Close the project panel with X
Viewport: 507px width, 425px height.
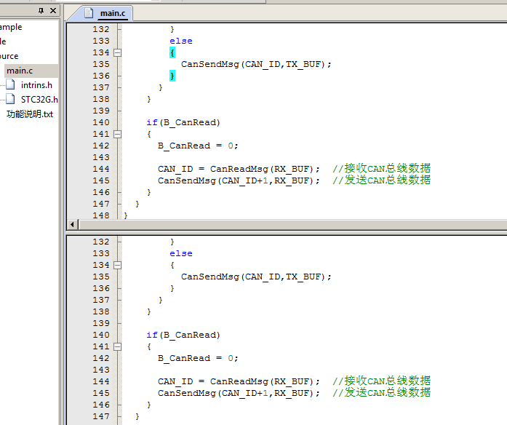tap(53, 11)
